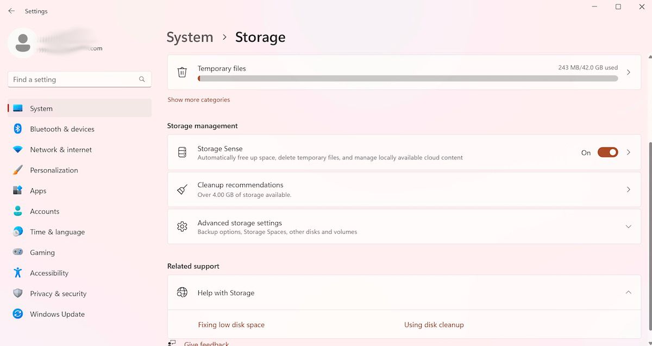Click the globe icon beside Help with Storage
The width and height of the screenshot is (652, 346).
pos(182,292)
